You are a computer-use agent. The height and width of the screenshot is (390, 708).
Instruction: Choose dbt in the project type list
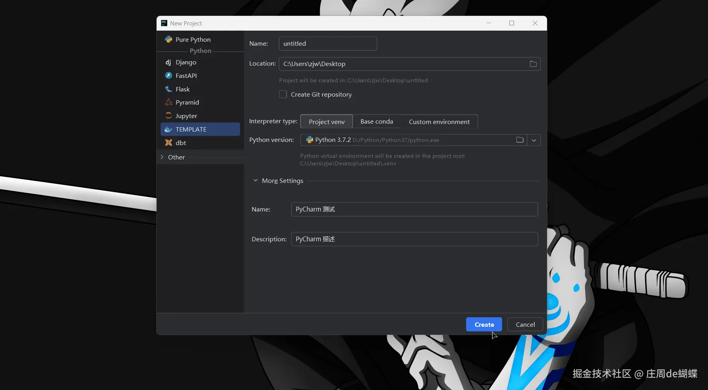coord(200,143)
